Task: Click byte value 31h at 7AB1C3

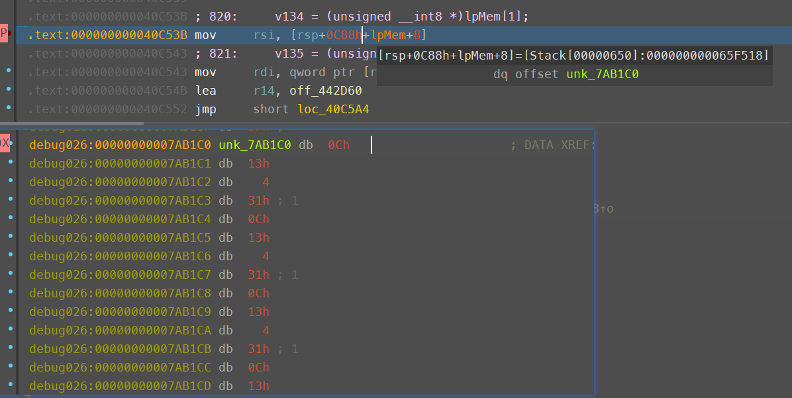Action: point(259,201)
